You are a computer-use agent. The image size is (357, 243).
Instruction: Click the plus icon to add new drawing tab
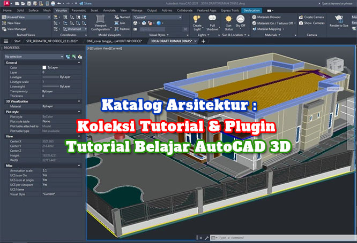click(x=203, y=41)
